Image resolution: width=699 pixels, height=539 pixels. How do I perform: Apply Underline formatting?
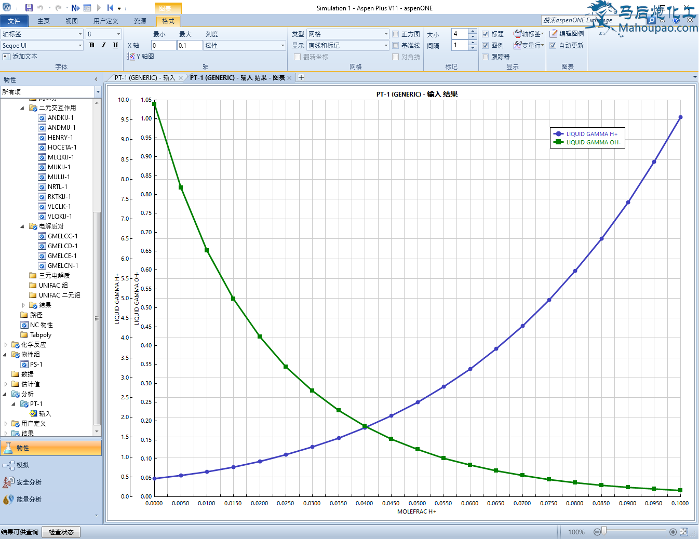pos(115,45)
